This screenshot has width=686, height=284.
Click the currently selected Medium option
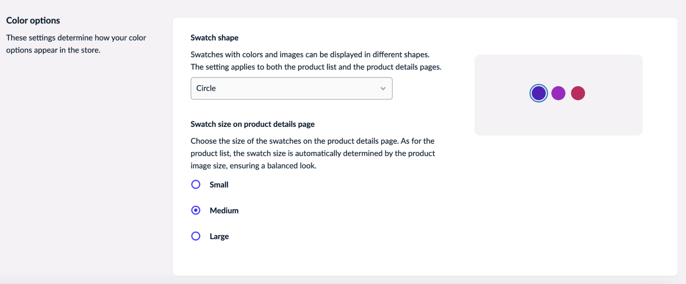tap(196, 210)
